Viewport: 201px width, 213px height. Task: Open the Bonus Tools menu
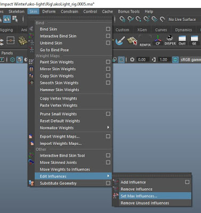tap(128, 12)
